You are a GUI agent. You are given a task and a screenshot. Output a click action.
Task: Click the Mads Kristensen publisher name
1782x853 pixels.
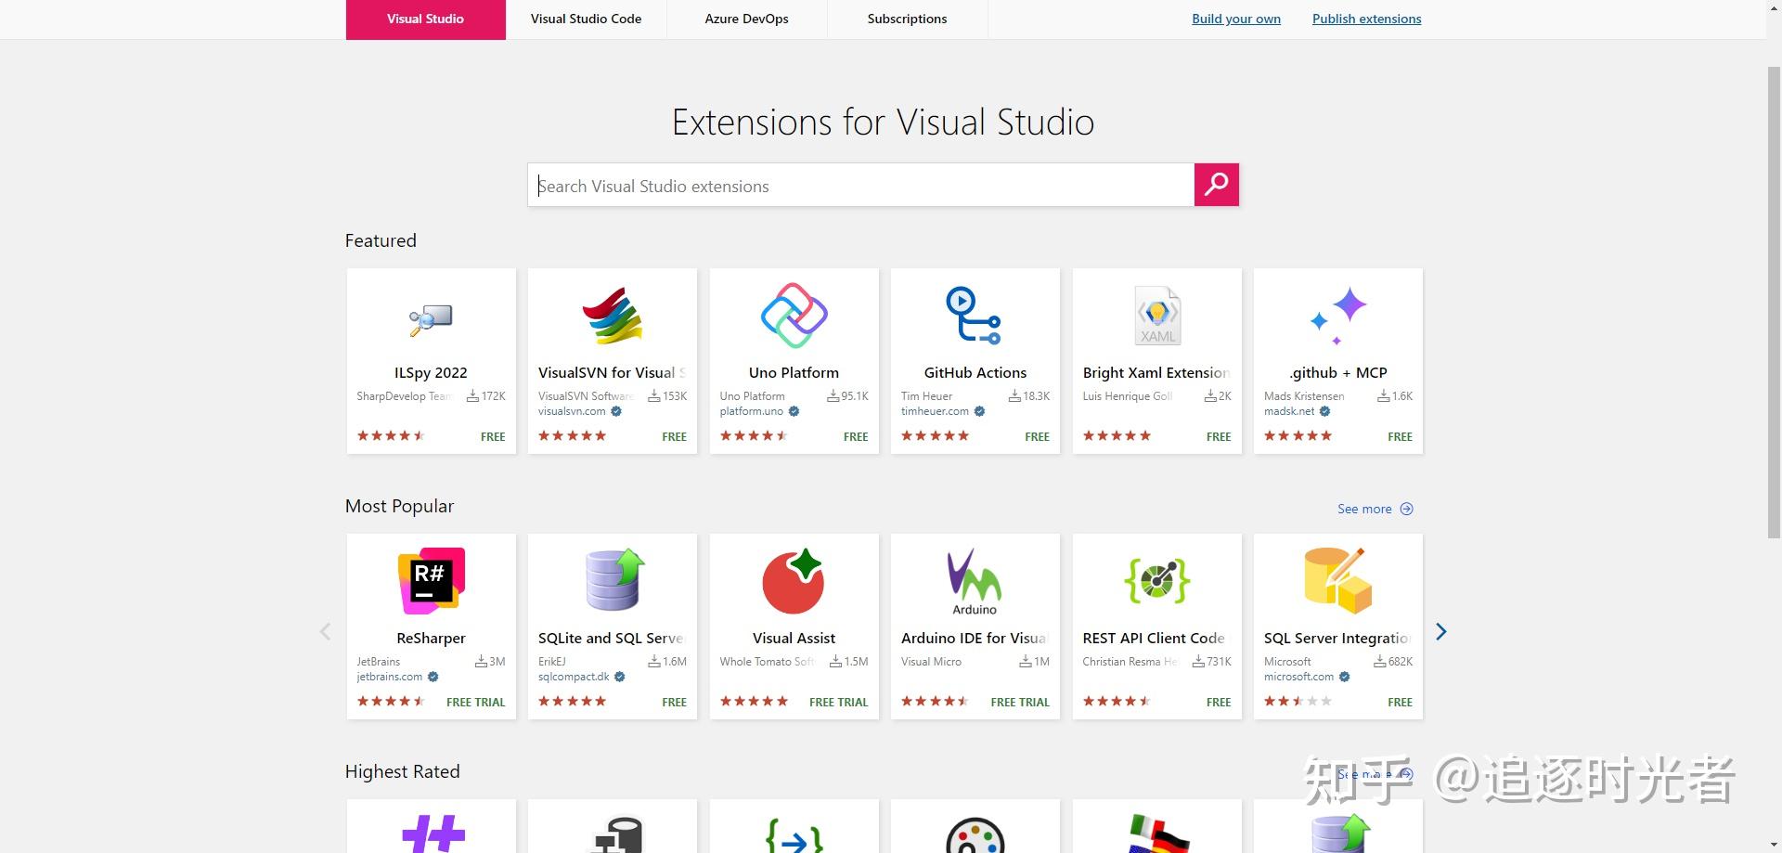(1304, 396)
